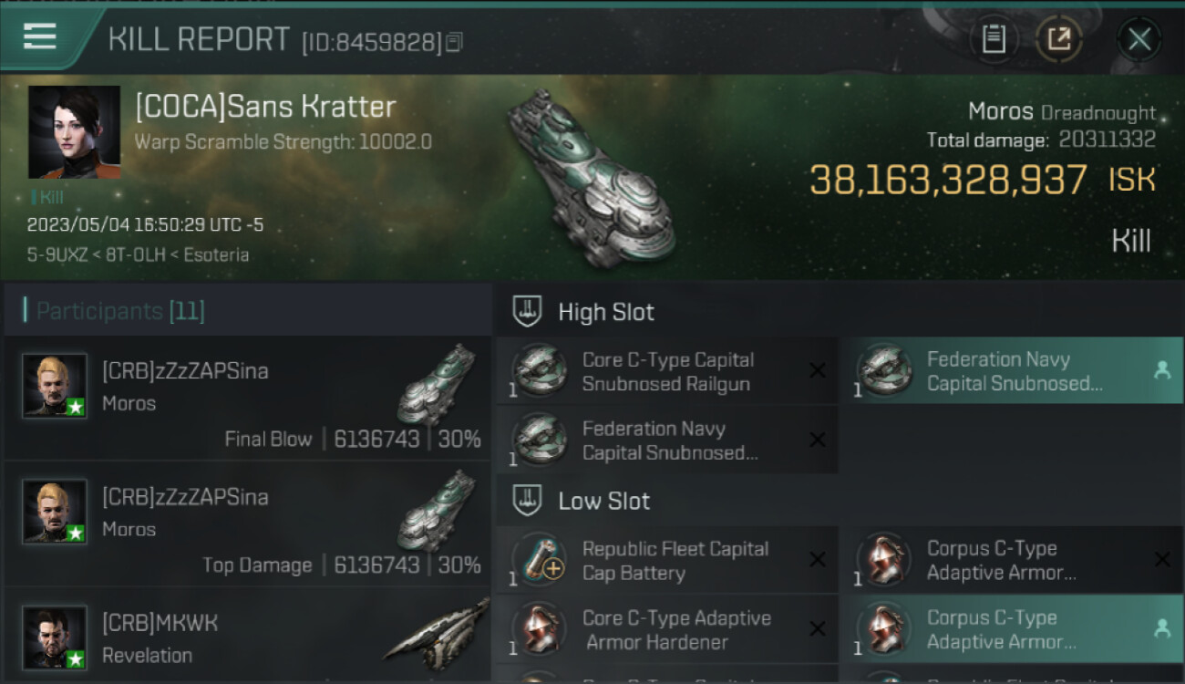
Task: Select the Participants tab
Action: click(x=119, y=311)
